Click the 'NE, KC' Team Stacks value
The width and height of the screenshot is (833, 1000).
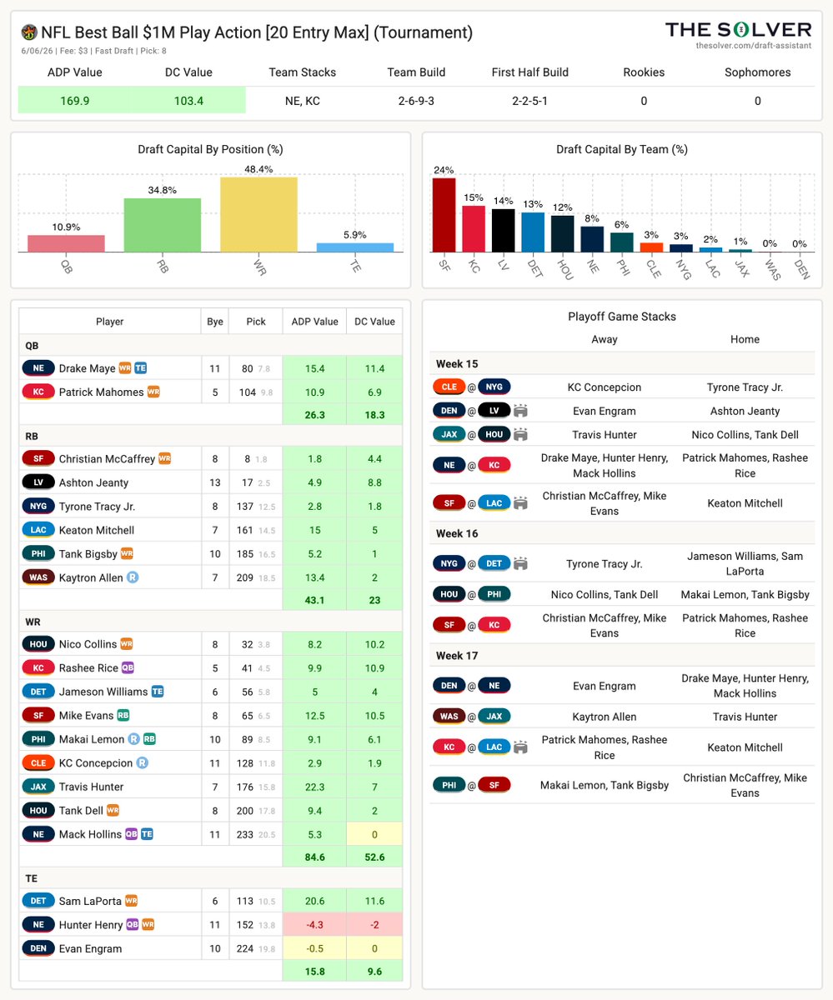[x=303, y=101]
